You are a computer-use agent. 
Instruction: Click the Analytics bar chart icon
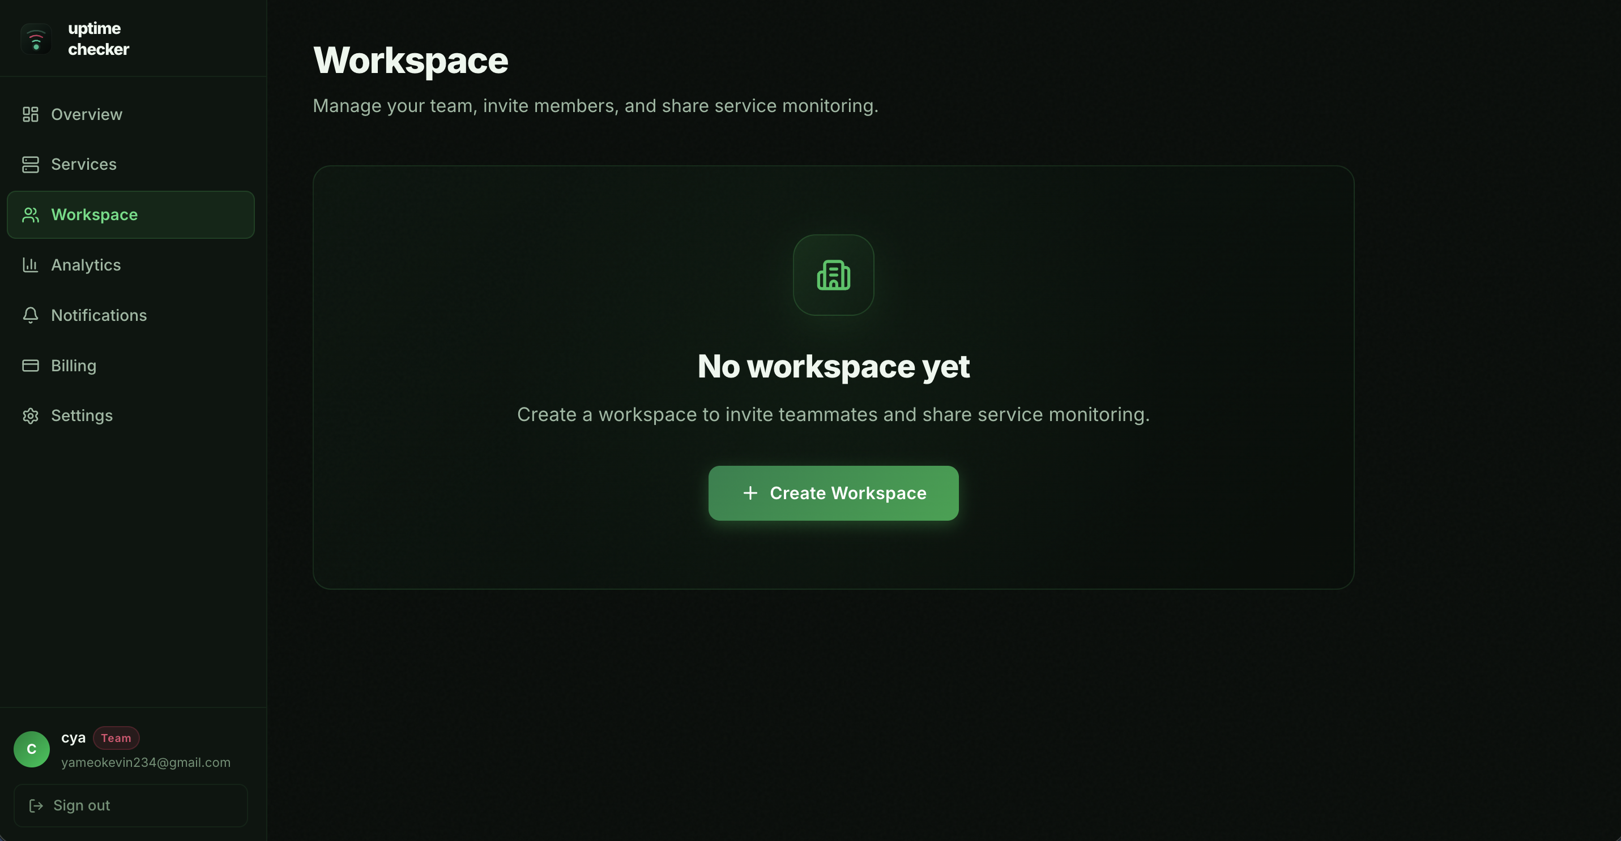pos(30,265)
